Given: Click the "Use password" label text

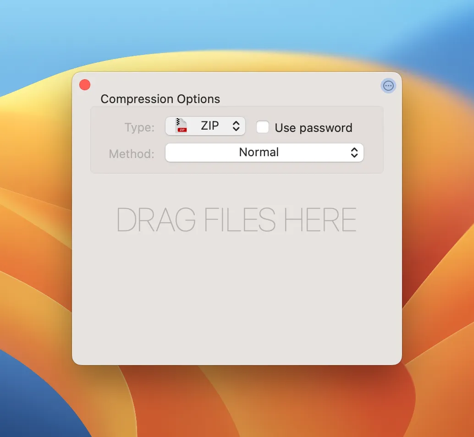Looking at the screenshot, I should tap(314, 128).
